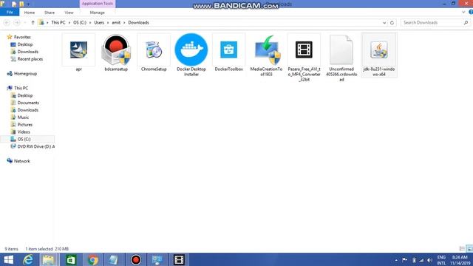Go up one folder level arrow
Image resolution: width=473 pixels, height=266 pixels.
33,23
